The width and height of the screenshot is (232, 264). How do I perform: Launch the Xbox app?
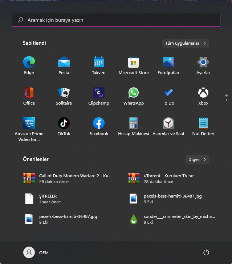pos(203,96)
